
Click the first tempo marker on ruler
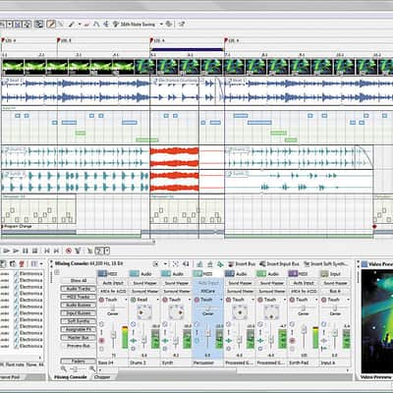pyautogui.click(x=3, y=40)
